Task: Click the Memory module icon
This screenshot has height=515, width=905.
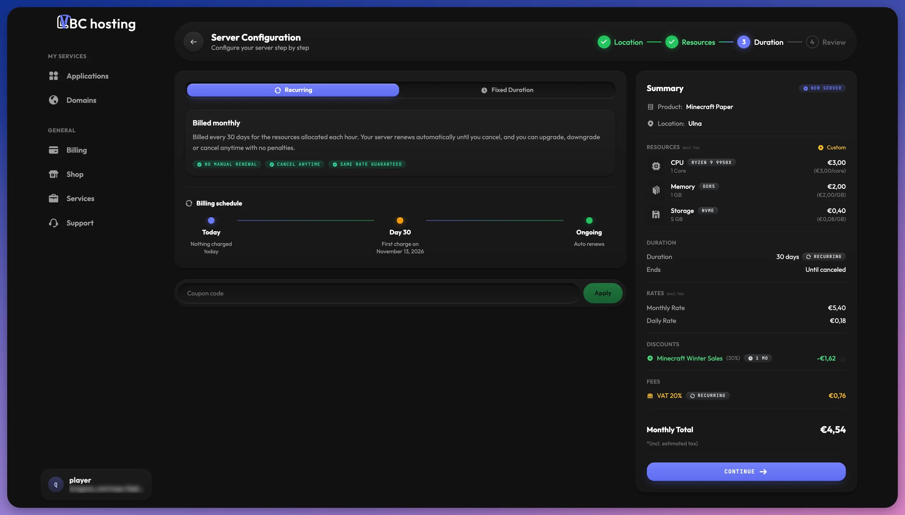Action: pos(656,190)
